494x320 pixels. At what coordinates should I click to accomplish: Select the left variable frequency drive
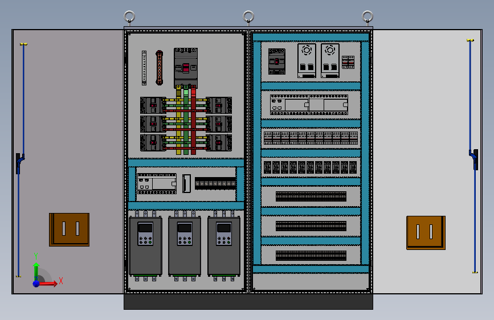point(145,247)
